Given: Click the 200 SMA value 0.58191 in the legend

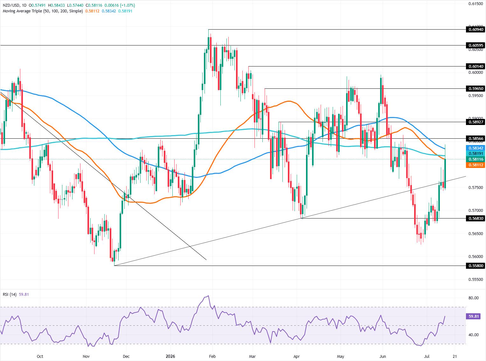Looking at the screenshot, I should [x=125, y=11].
